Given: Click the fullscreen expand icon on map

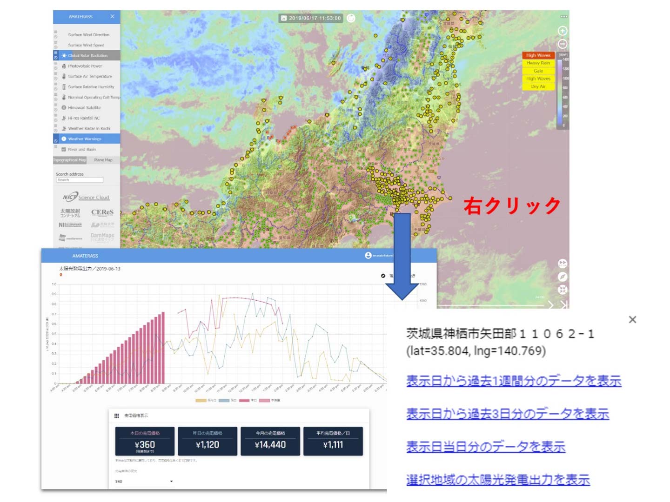Looking at the screenshot, I should [x=563, y=290].
